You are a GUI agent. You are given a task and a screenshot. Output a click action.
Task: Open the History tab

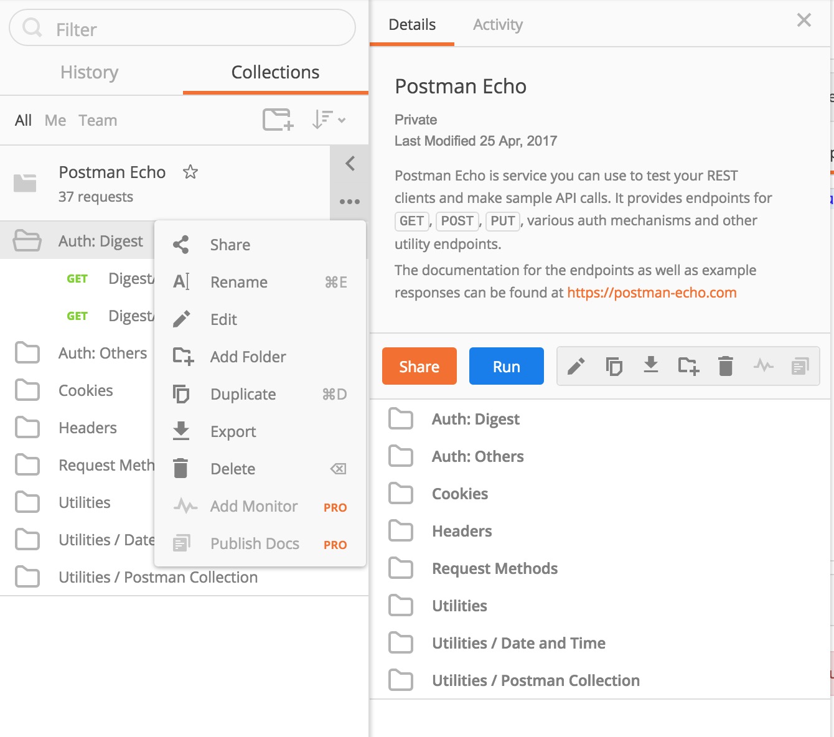pos(89,72)
